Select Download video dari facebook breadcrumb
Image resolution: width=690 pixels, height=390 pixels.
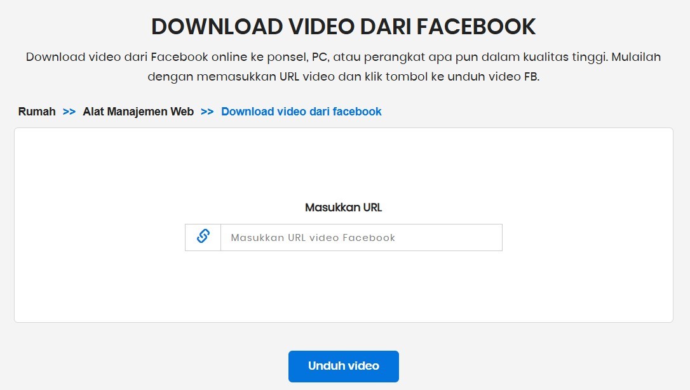click(301, 112)
